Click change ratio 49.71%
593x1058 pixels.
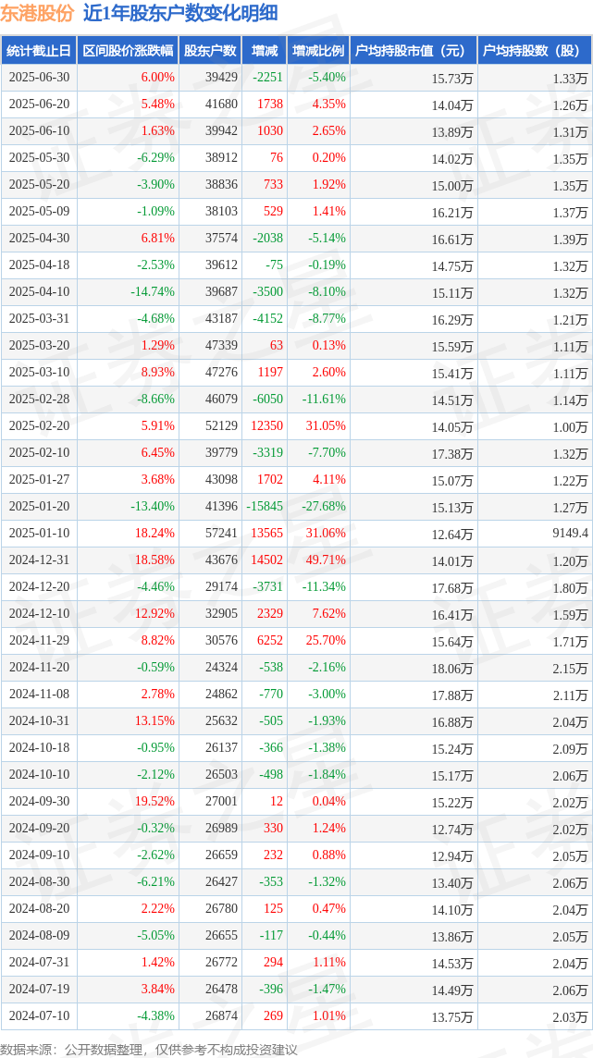click(327, 561)
